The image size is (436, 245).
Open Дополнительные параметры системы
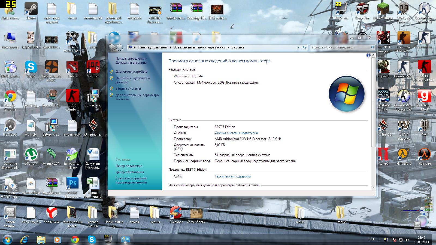[x=137, y=97]
